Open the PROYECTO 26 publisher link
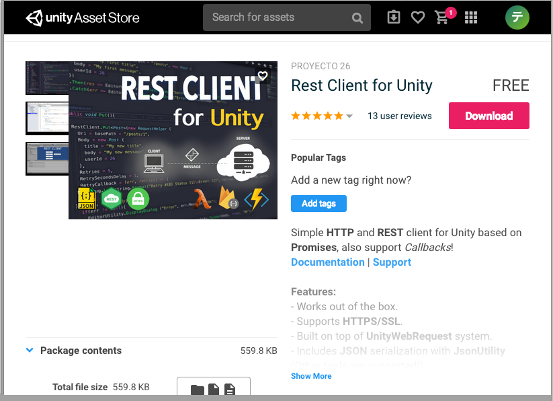This screenshot has height=401, width=553. pyautogui.click(x=321, y=66)
